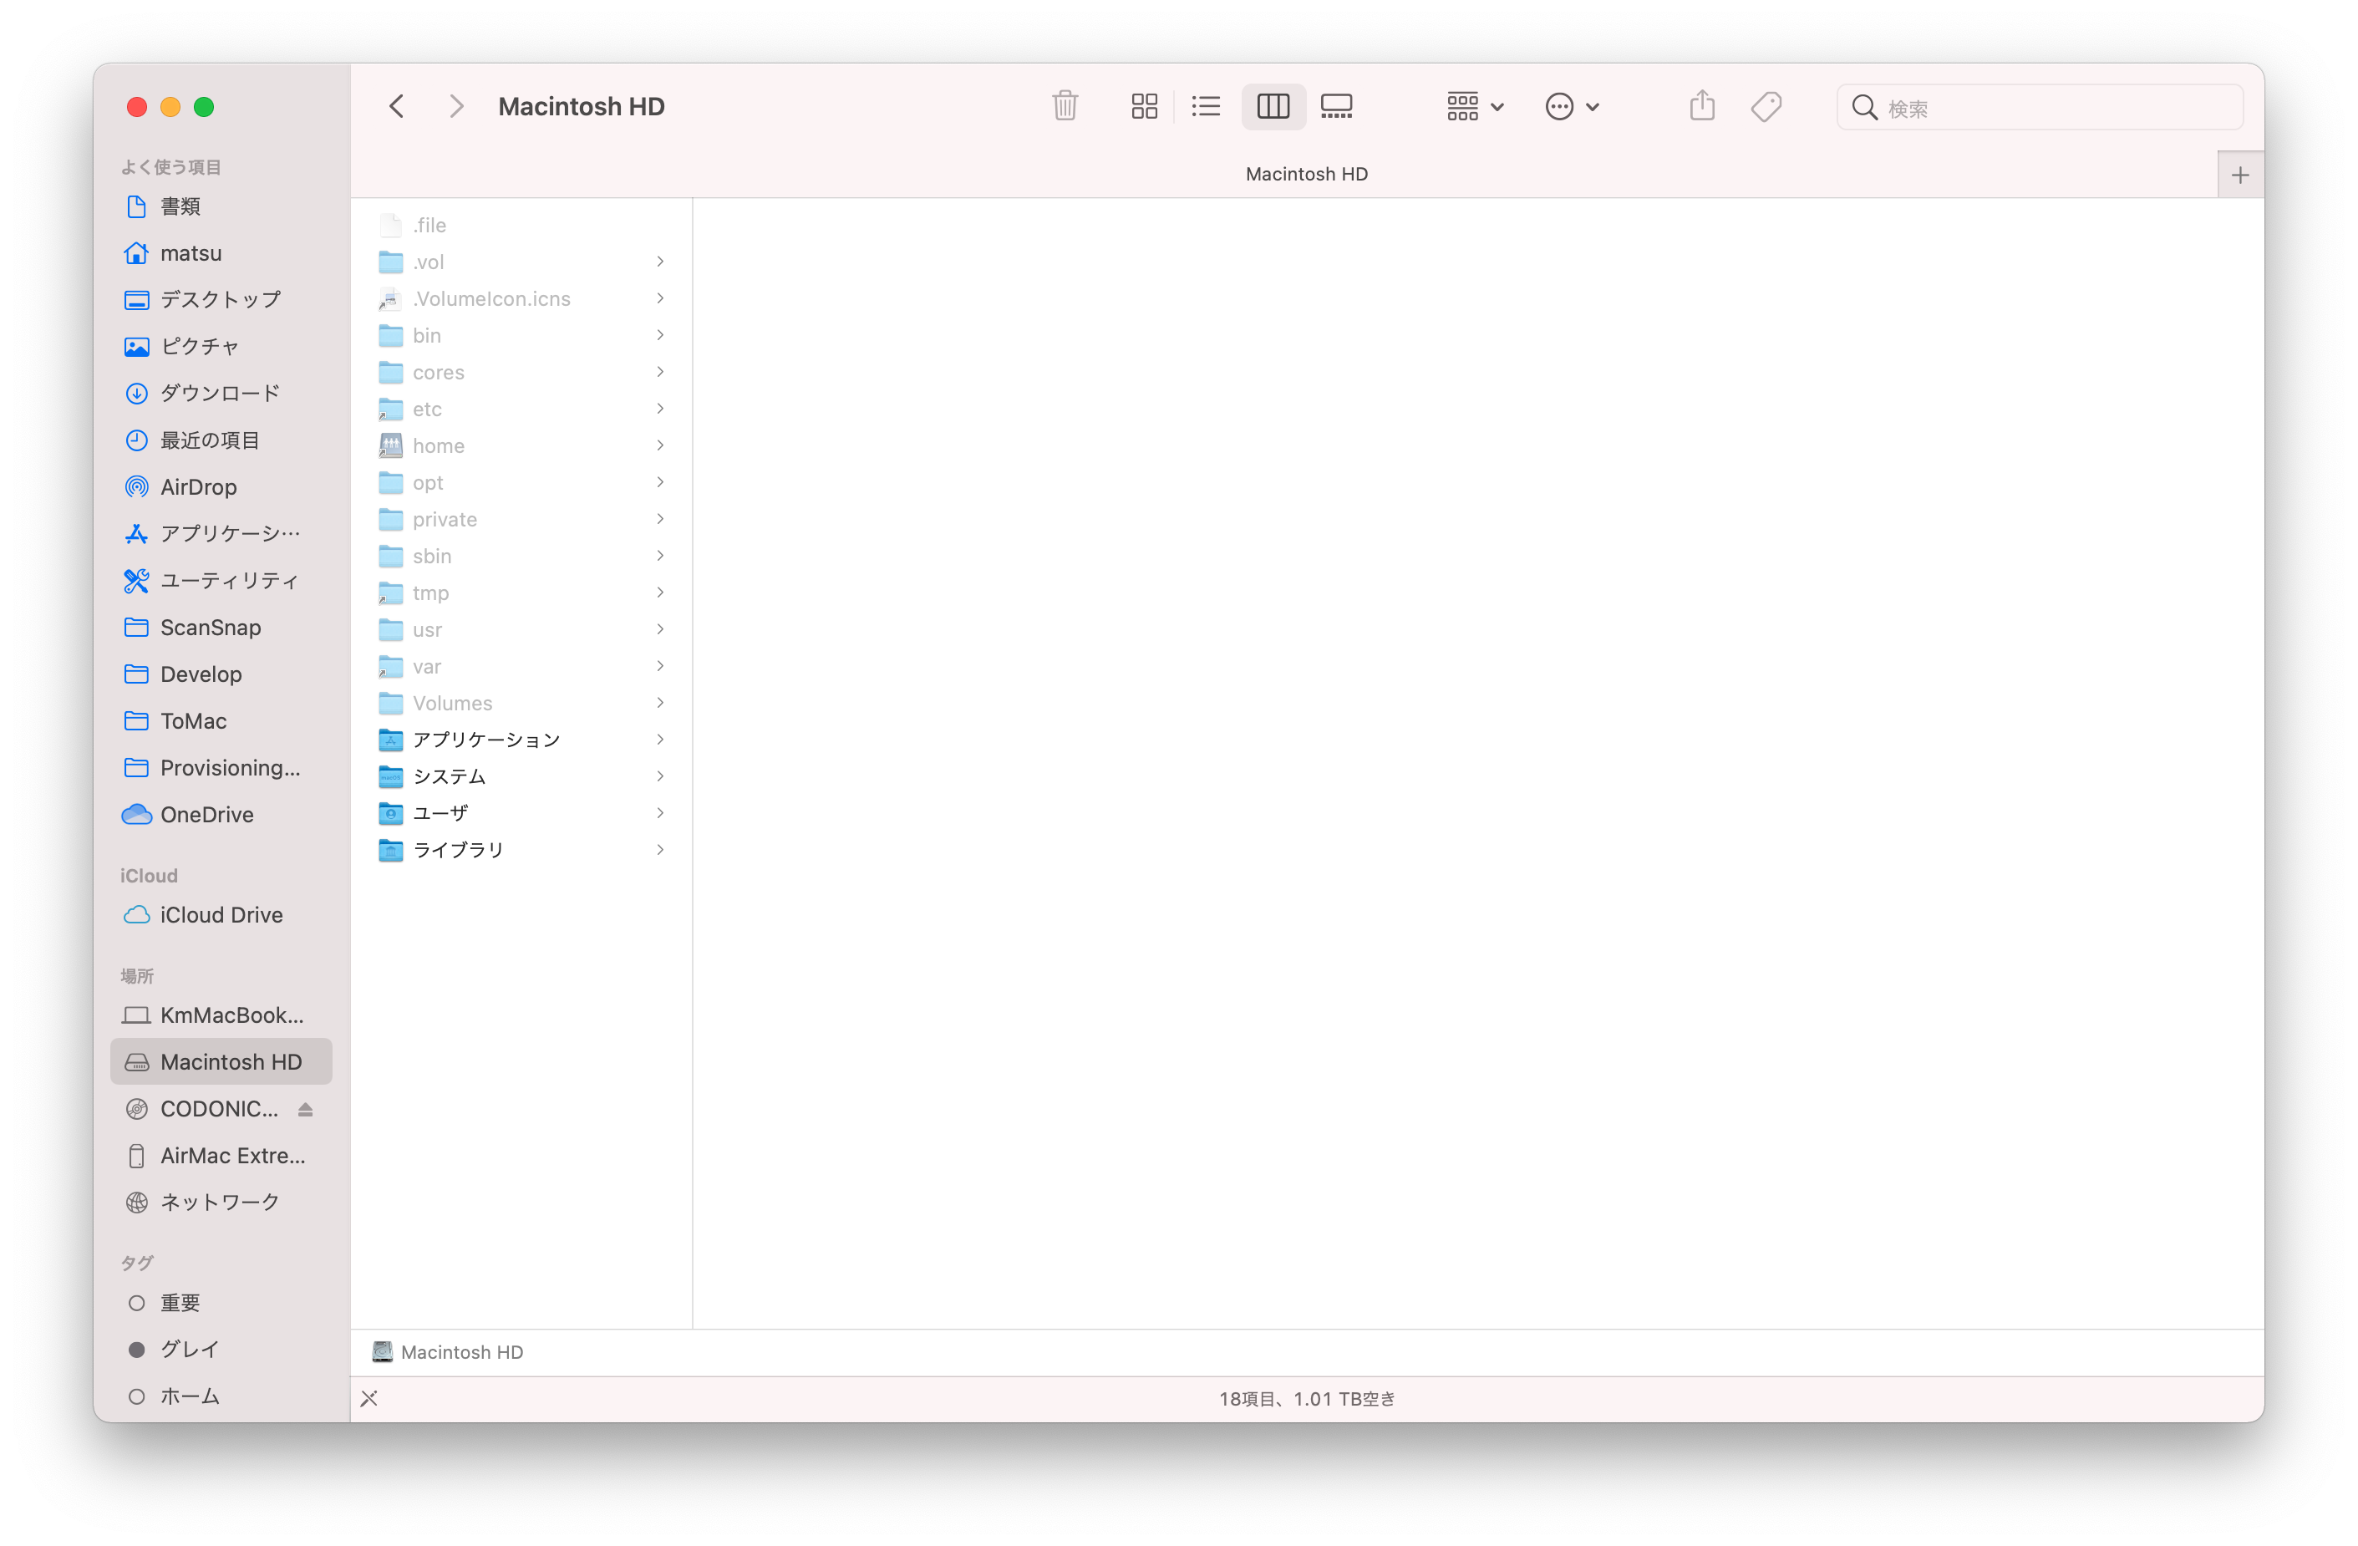The height and width of the screenshot is (1546, 2358).
Task: Open ネットワーク in the sidebar
Action: 221,1202
